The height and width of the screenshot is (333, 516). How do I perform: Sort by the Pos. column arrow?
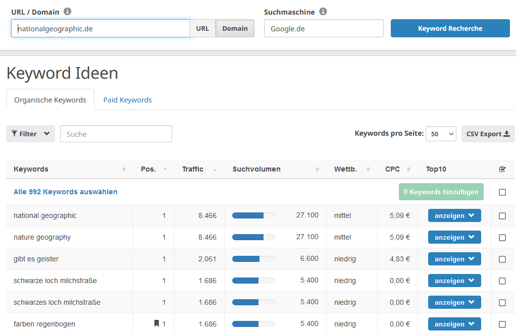click(x=165, y=169)
